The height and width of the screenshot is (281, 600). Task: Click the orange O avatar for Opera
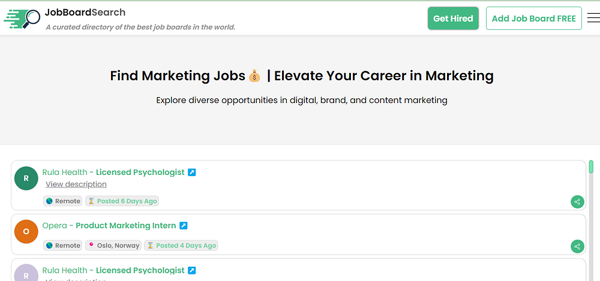pyautogui.click(x=26, y=231)
